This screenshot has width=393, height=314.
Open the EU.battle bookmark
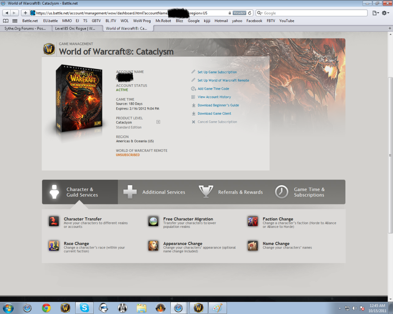50,21
